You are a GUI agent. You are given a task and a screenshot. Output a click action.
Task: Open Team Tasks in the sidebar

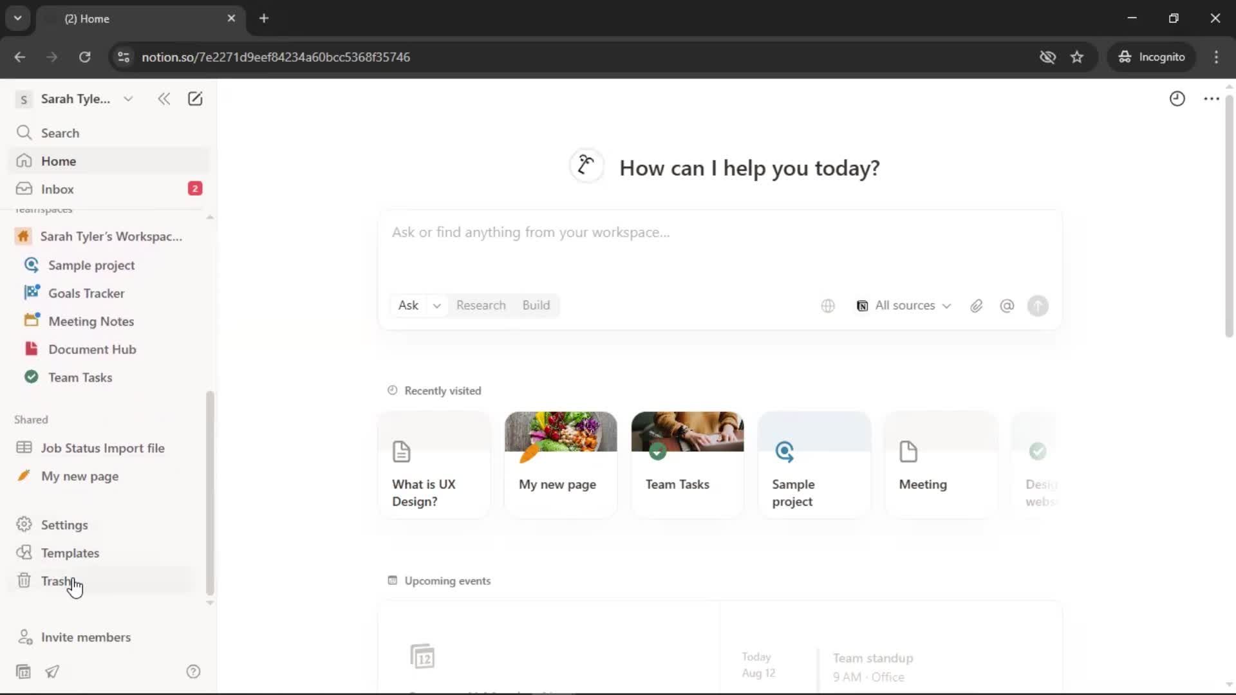[x=108, y=377]
